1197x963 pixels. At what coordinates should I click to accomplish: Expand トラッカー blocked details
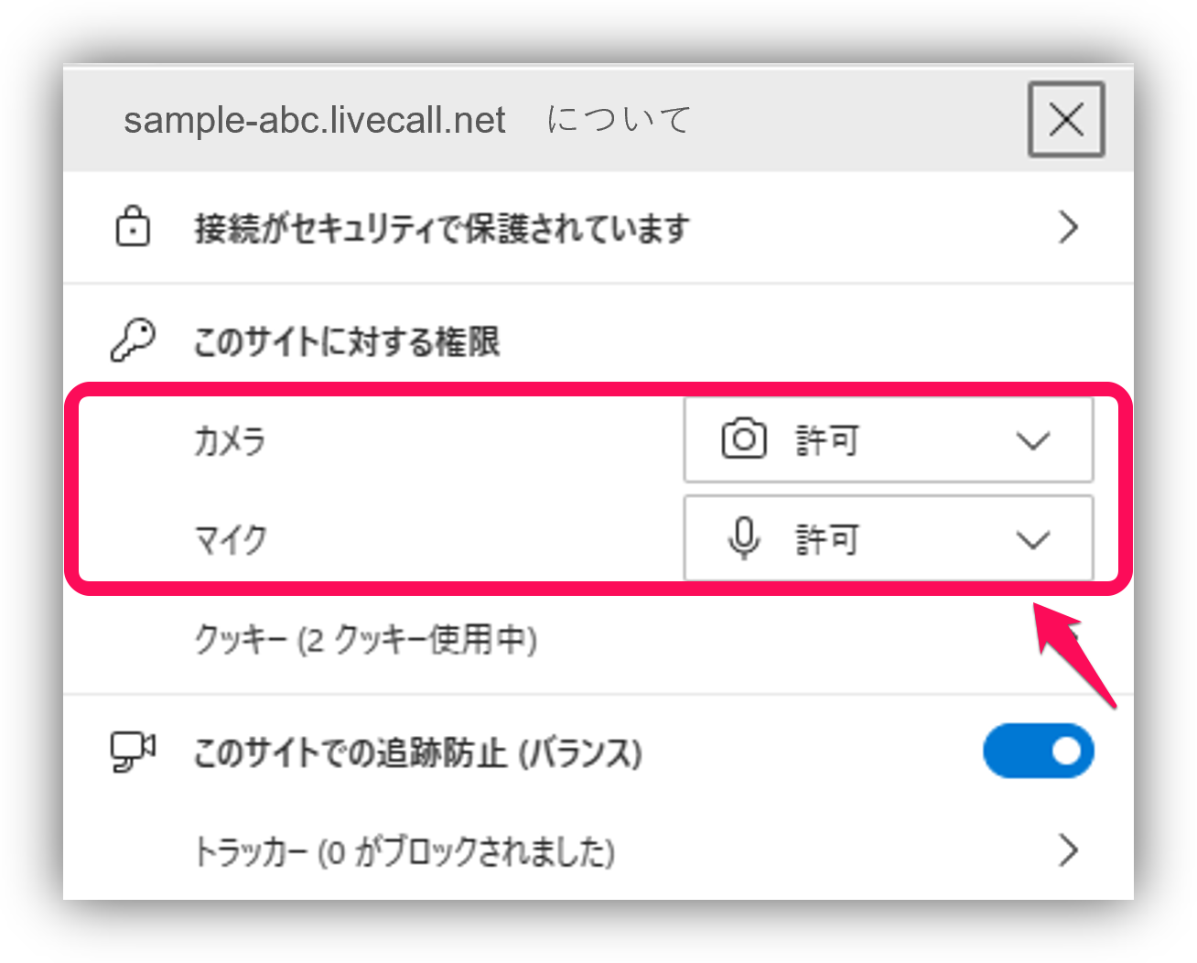point(1067,851)
